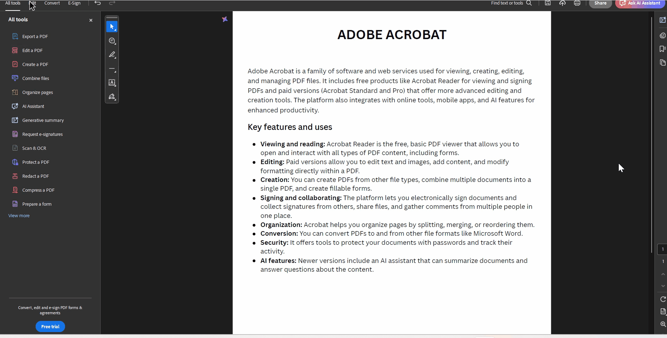
Task: Click the bold 'AI features:' bullet text
Action: [278, 261]
